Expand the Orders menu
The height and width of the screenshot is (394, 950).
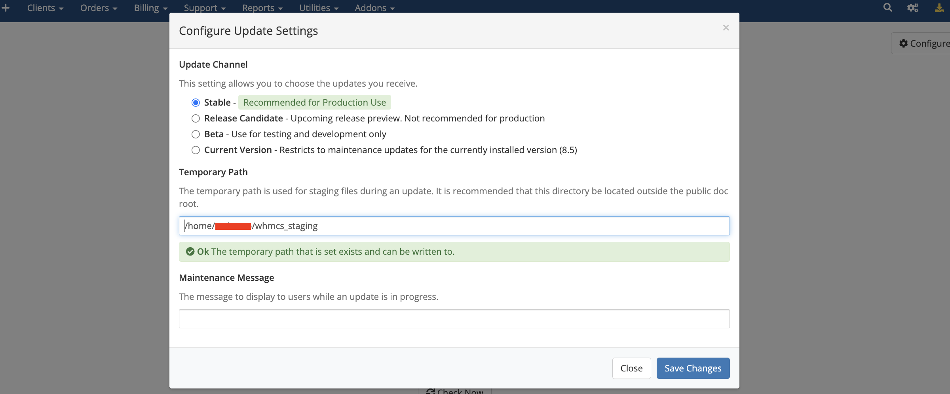99,8
